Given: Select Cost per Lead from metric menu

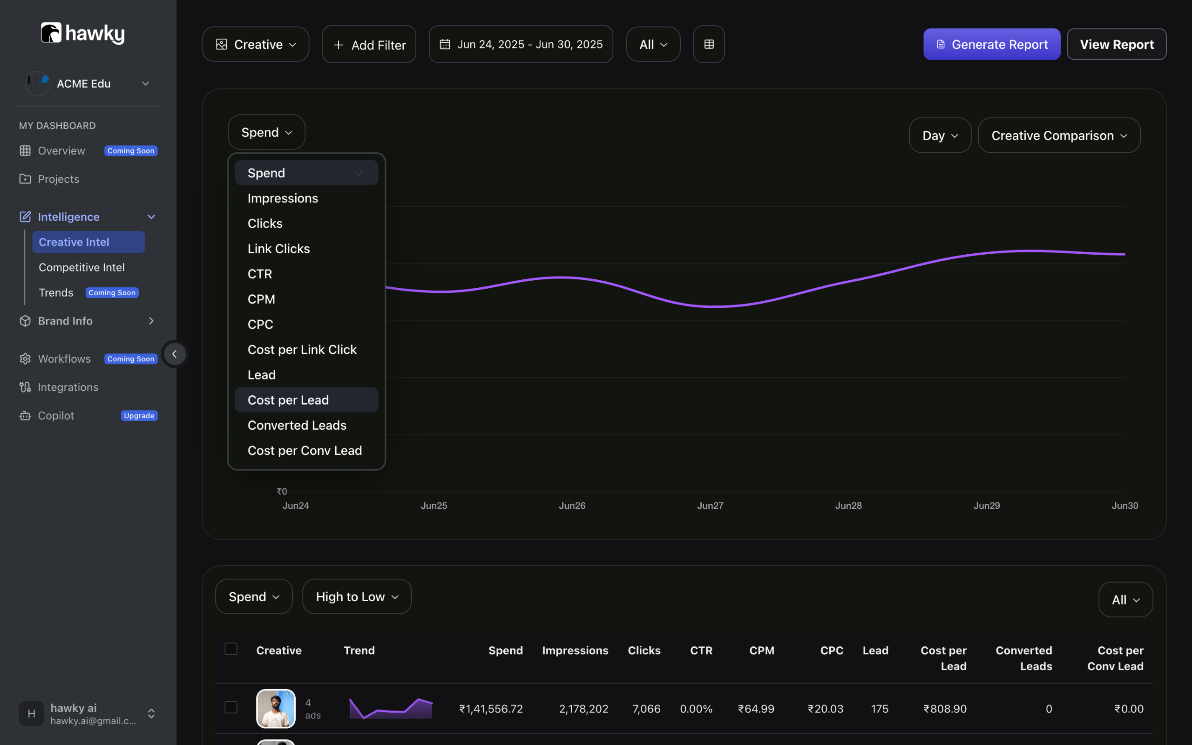Looking at the screenshot, I should click(288, 400).
